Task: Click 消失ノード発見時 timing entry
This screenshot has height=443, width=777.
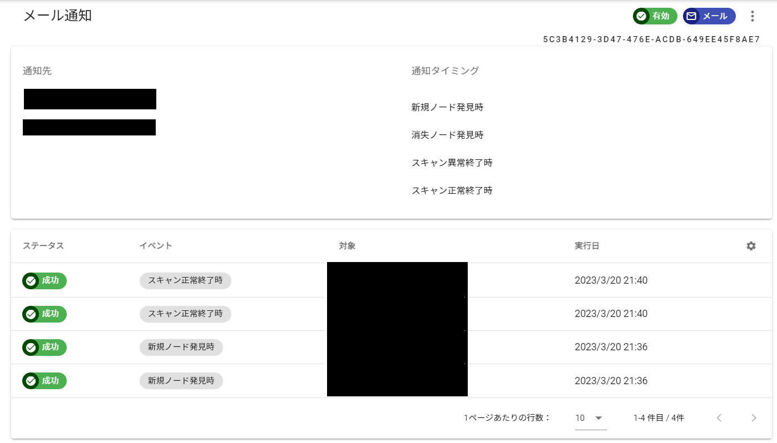Action: [447, 135]
